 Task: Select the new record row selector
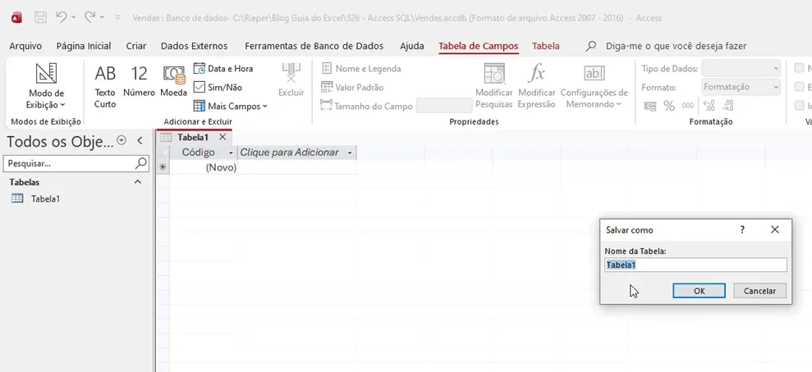tap(163, 167)
